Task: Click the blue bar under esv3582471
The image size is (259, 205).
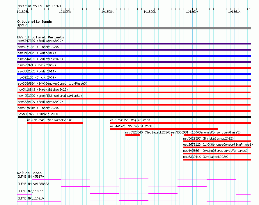Action: [x=134, y=56]
